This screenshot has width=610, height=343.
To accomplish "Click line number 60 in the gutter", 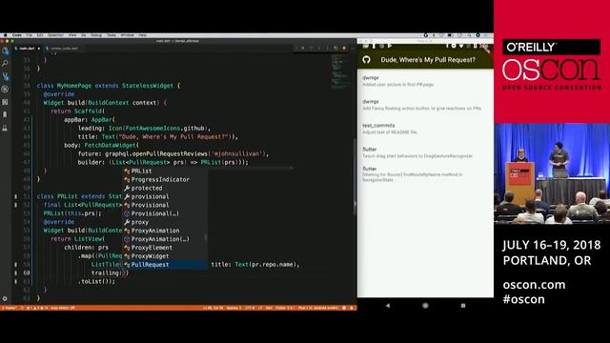I will [26, 273].
